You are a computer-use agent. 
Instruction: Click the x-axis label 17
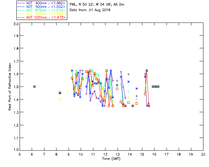click(167, 154)
